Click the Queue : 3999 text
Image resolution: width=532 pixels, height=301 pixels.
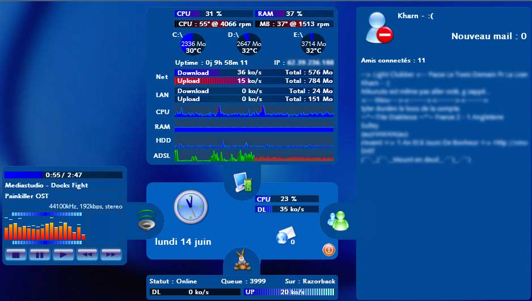[243, 281]
